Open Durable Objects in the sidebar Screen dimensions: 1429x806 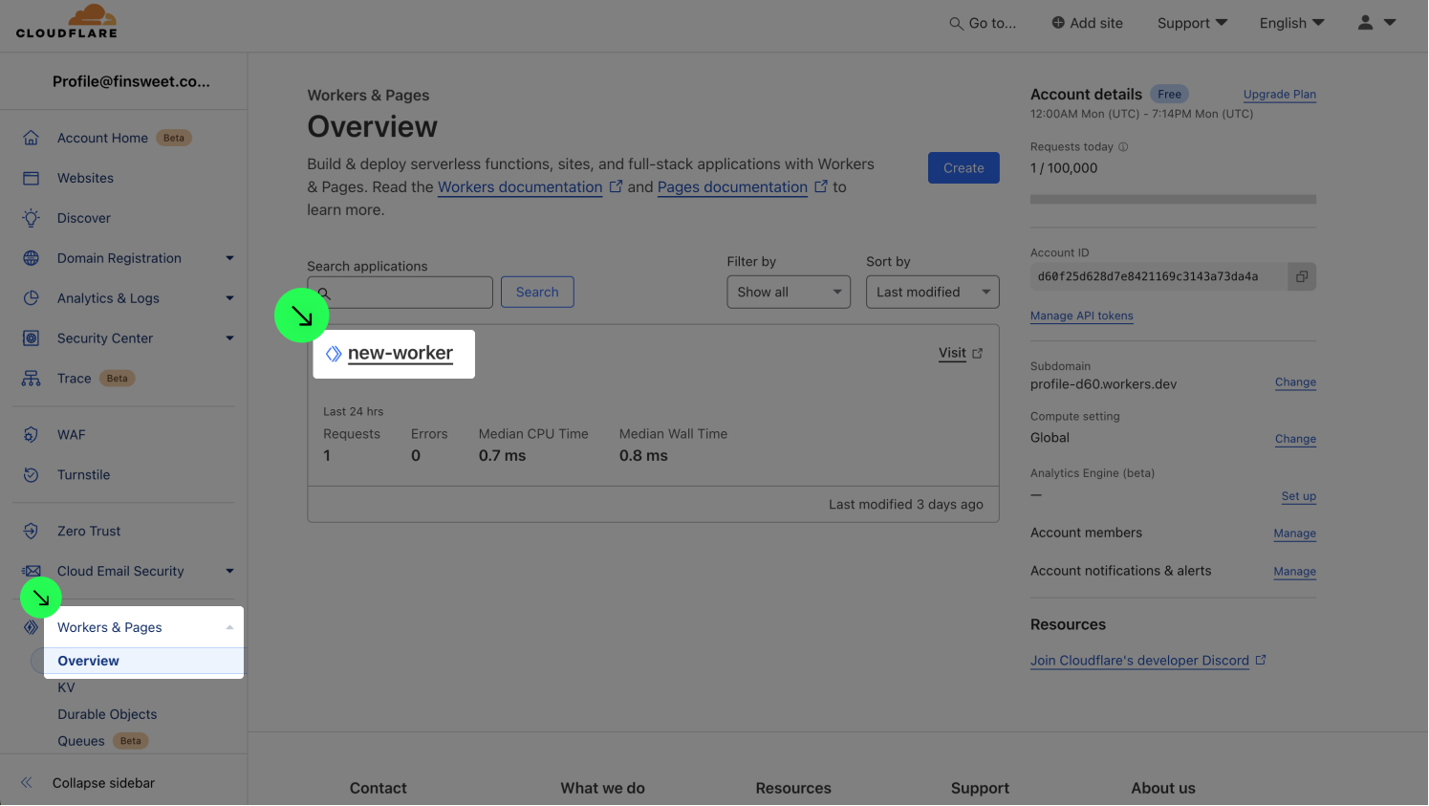107,714
